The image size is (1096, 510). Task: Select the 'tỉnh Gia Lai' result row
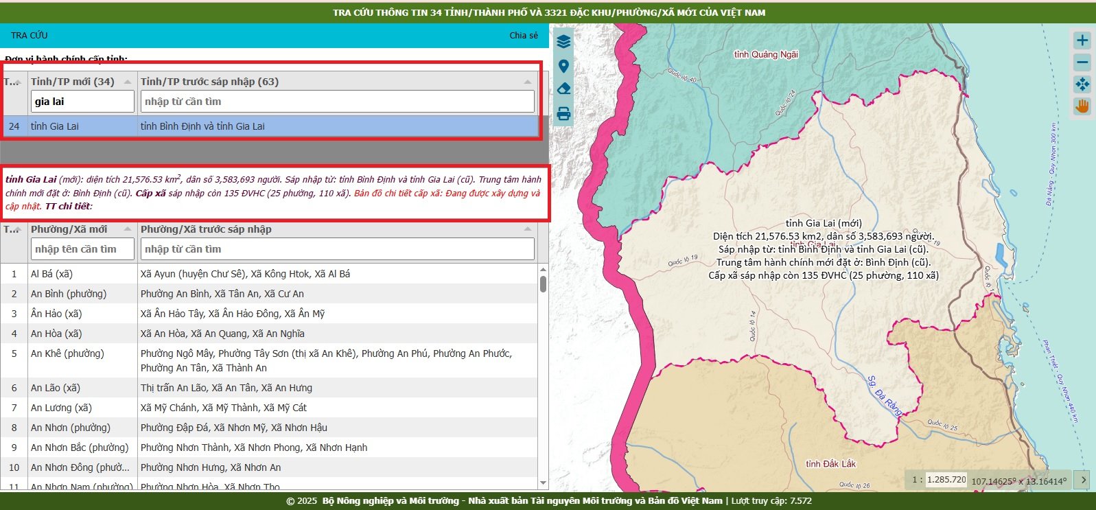270,126
